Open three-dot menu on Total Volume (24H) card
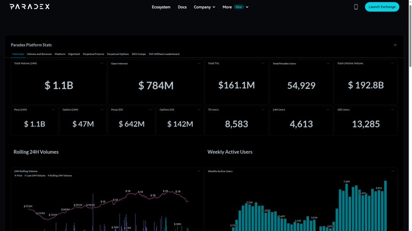 click(x=102, y=63)
